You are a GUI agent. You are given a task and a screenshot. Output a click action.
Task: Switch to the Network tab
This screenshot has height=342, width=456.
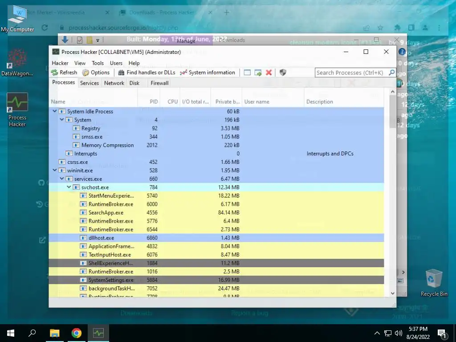tap(114, 83)
